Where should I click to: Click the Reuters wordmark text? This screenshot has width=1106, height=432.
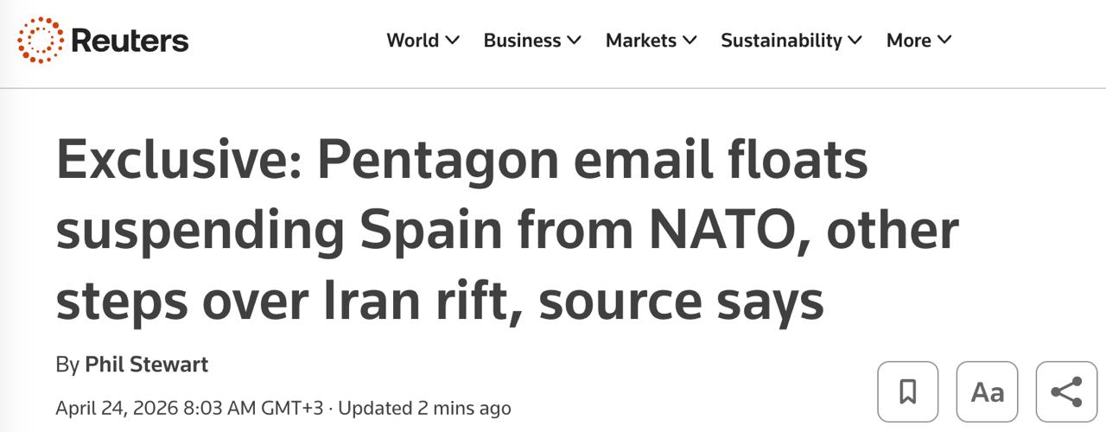pyautogui.click(x=130, y=40)
